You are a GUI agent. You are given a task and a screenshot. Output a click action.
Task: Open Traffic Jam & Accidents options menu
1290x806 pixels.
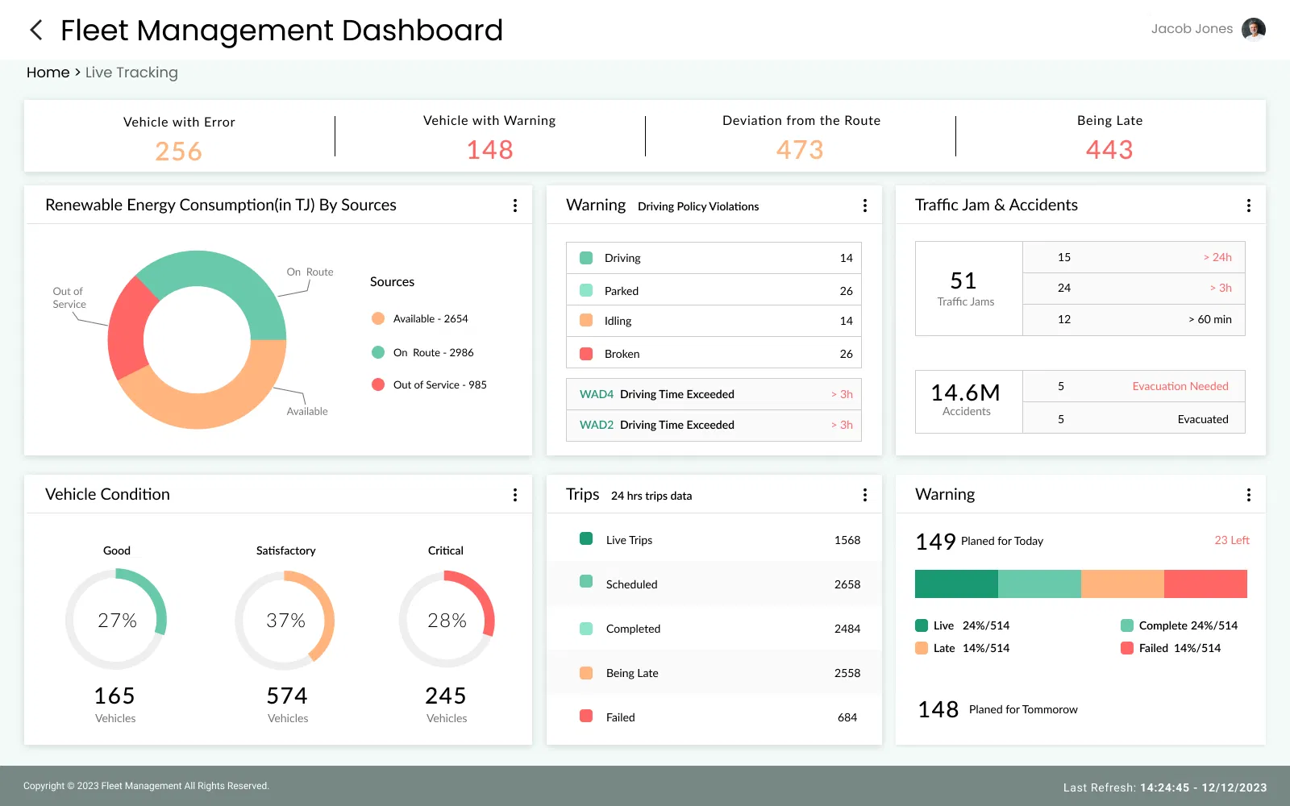pos(1249,206)
